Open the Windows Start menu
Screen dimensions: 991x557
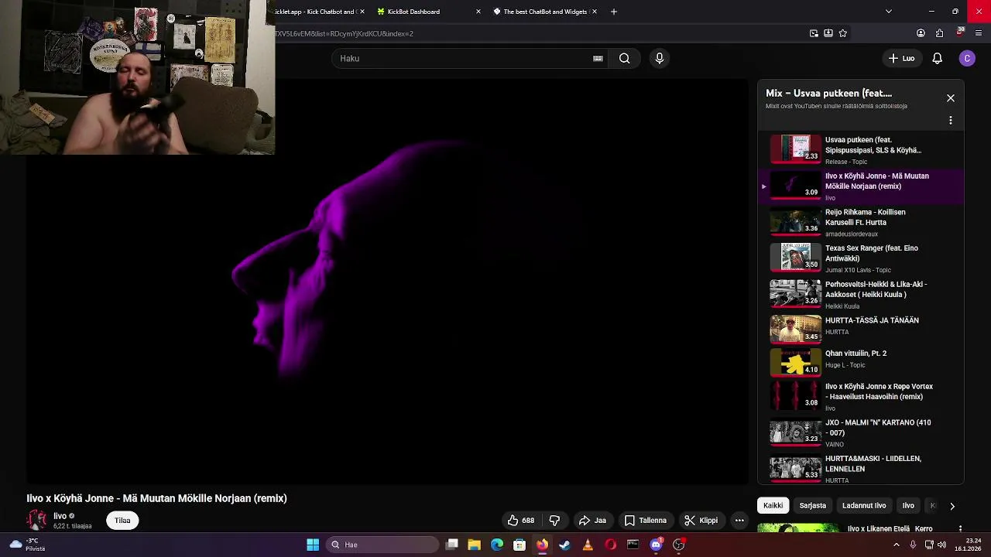[313, 545]
